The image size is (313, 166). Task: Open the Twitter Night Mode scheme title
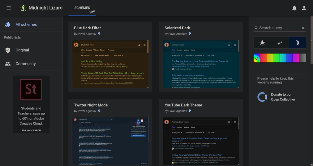[91, 105]
